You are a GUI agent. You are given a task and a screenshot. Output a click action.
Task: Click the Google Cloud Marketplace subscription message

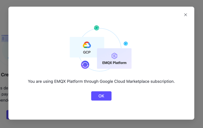click(x=101, y=81)
